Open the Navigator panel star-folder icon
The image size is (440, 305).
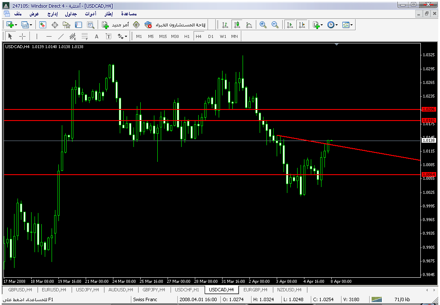[67, 25]
